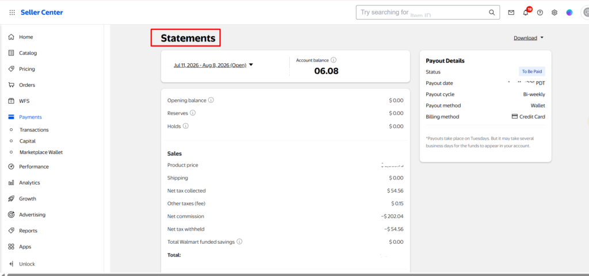The image size is (589, 276).
Task: Click the Seller Center logo
Action: tap(41, 13)
